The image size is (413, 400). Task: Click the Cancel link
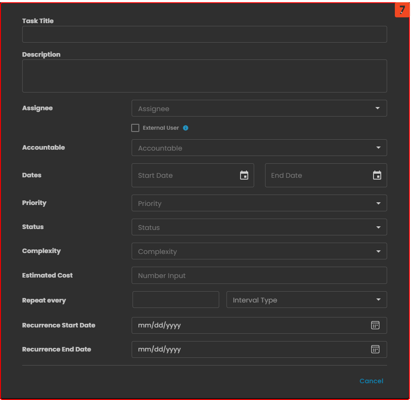(x=371, y=381)
